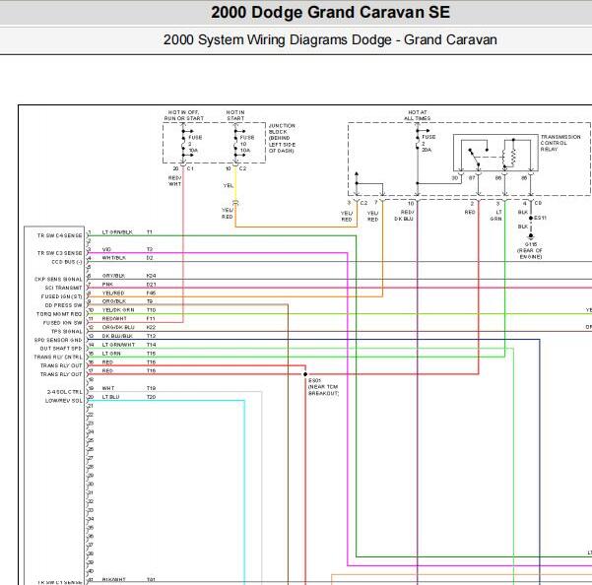
Task: Select circuit code 'T14'
Action: (151, 345)
